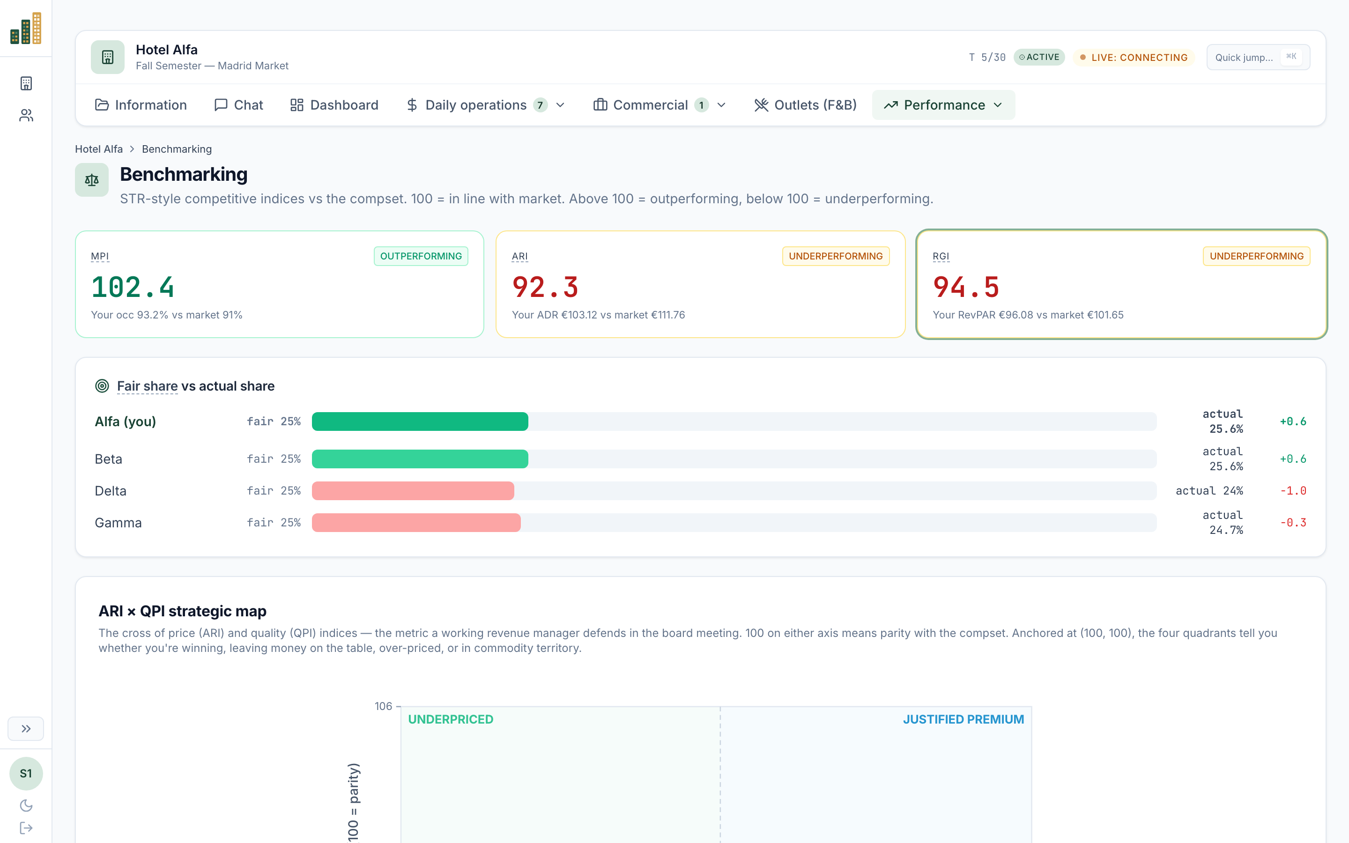Click the Delta -1.0 share delta
Screen dimensions: 1349x843
[1293, 491]
